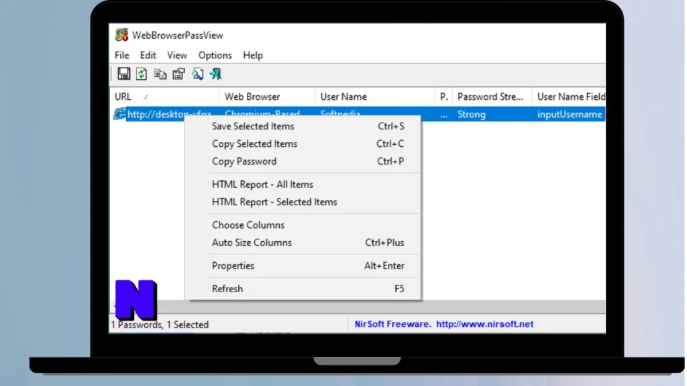The width and height of the screenshot is (687, 386).
Task: Open Choose Columns from context menu
Action: point(303,225)
